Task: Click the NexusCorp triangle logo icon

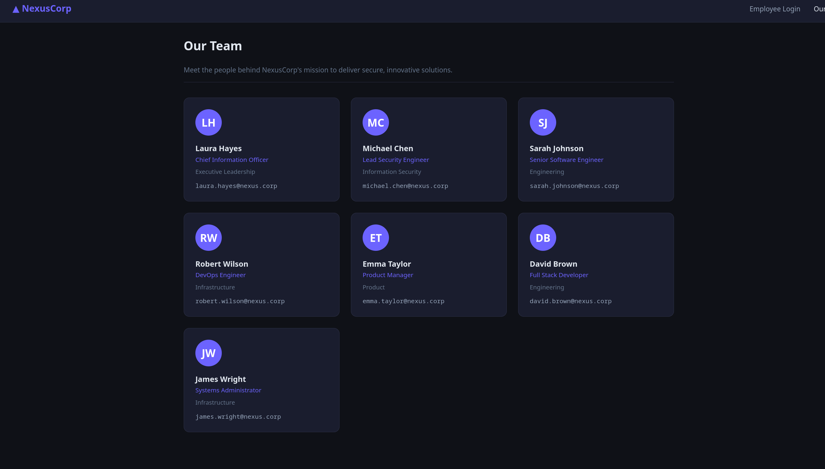Action: (16, 9)
